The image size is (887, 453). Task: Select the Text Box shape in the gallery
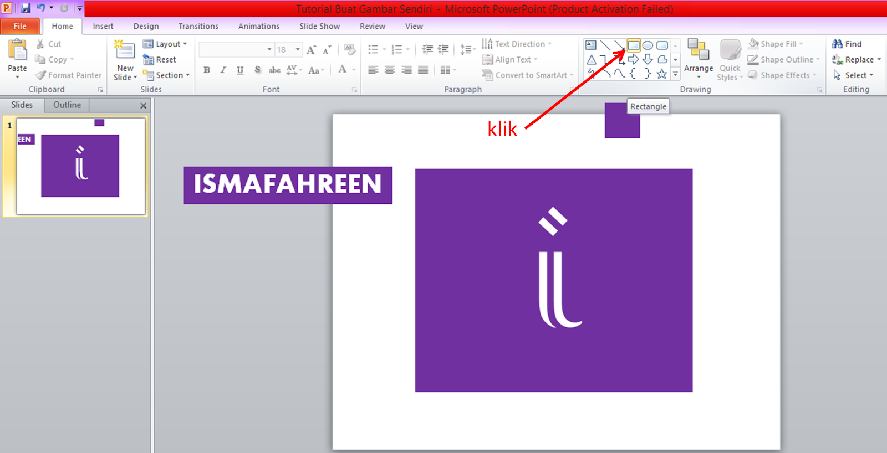(x=591, y=45)
